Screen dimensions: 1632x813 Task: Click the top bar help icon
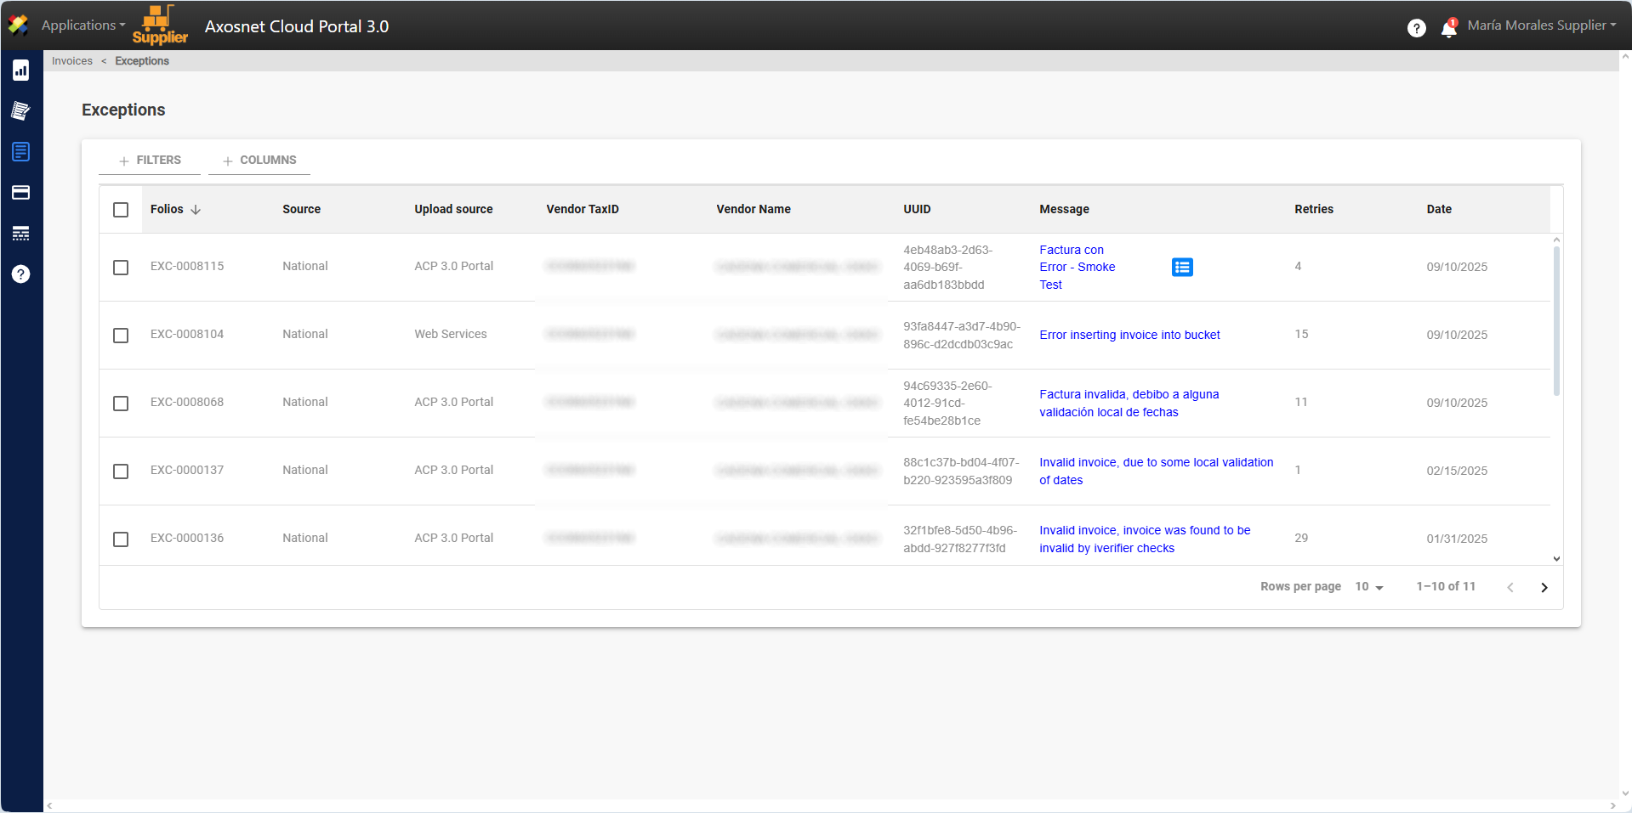coord(1416,28)
